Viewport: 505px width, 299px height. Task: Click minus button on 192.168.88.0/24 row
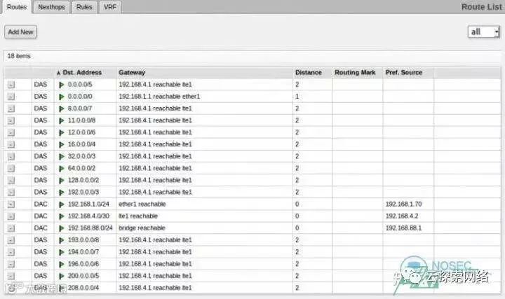pos(11,228)
